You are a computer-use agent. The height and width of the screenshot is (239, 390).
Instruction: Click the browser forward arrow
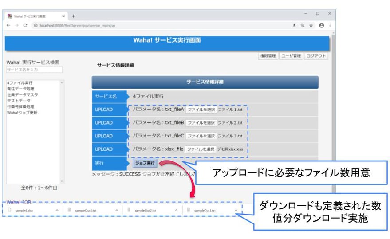pyautogui.click(x=17, y=25)
